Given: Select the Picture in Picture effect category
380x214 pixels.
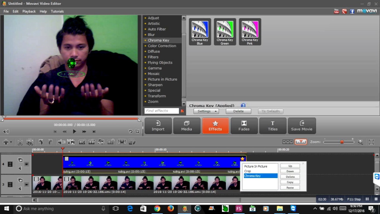Looking at the screenshot, I should click(x=162, y=79).
